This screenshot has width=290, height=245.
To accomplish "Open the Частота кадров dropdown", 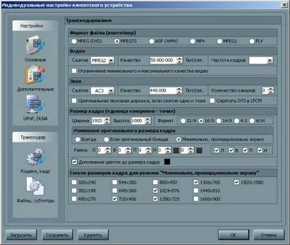I will coord(270,60).
